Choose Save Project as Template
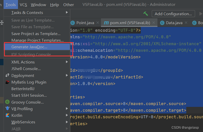 [36, 34]
